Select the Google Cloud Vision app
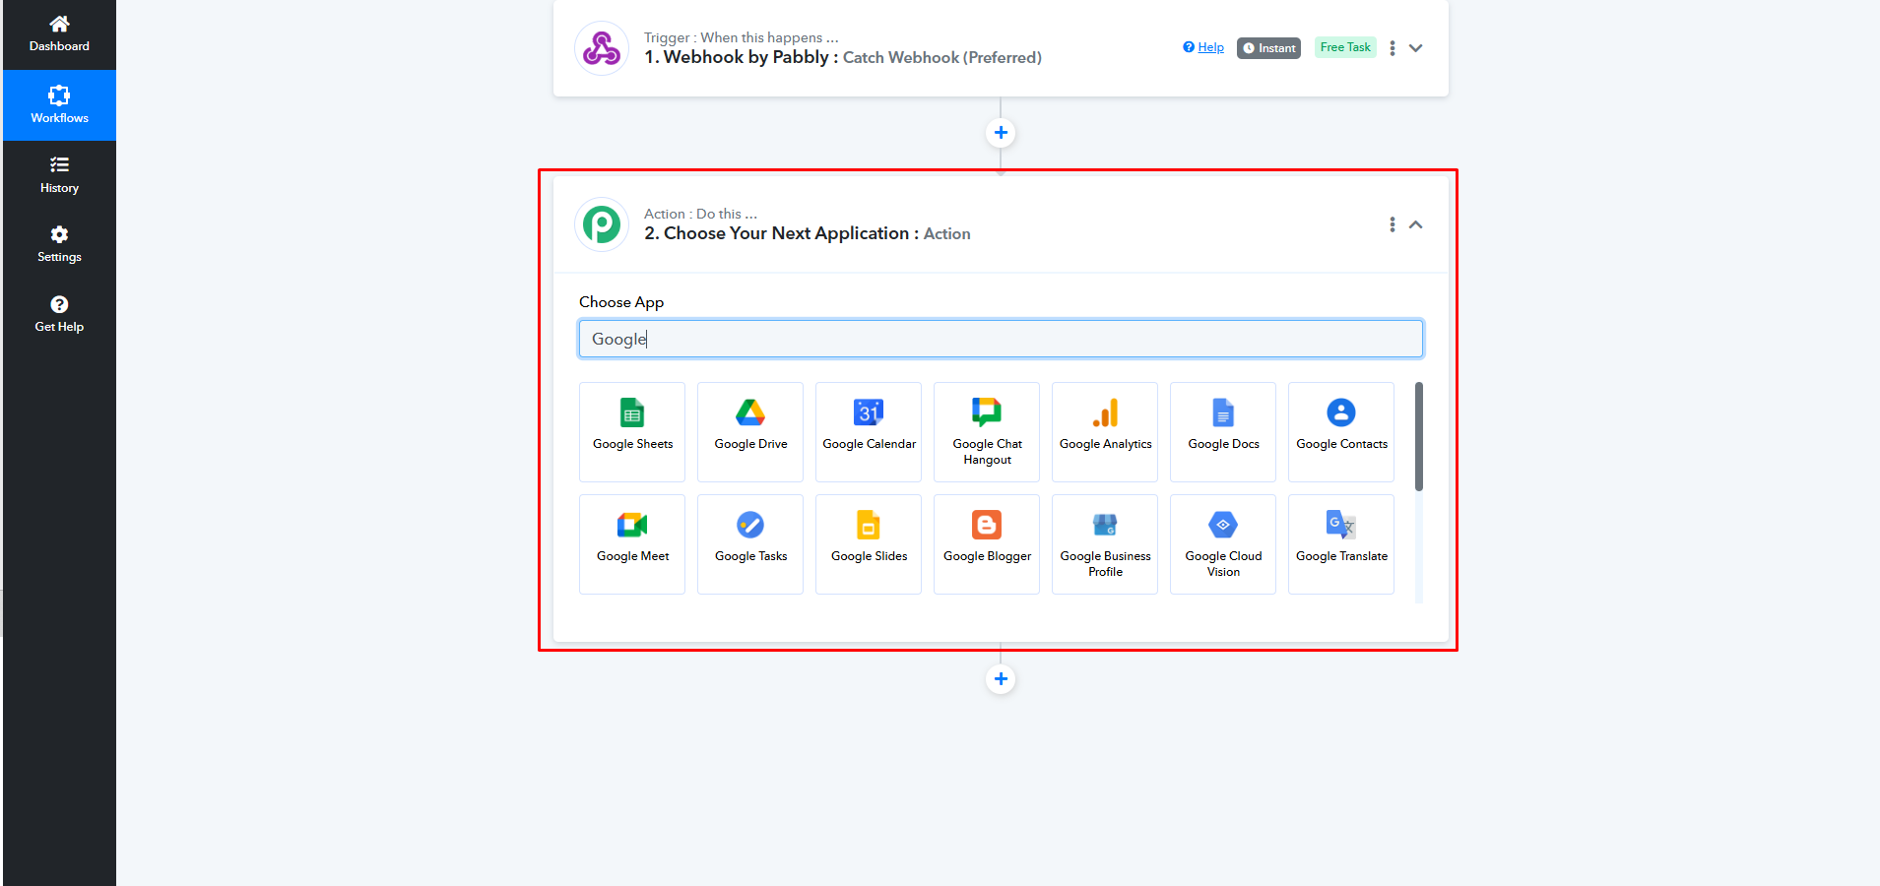The height and width of the screenshot is (886, 1880). point(1223,544)
